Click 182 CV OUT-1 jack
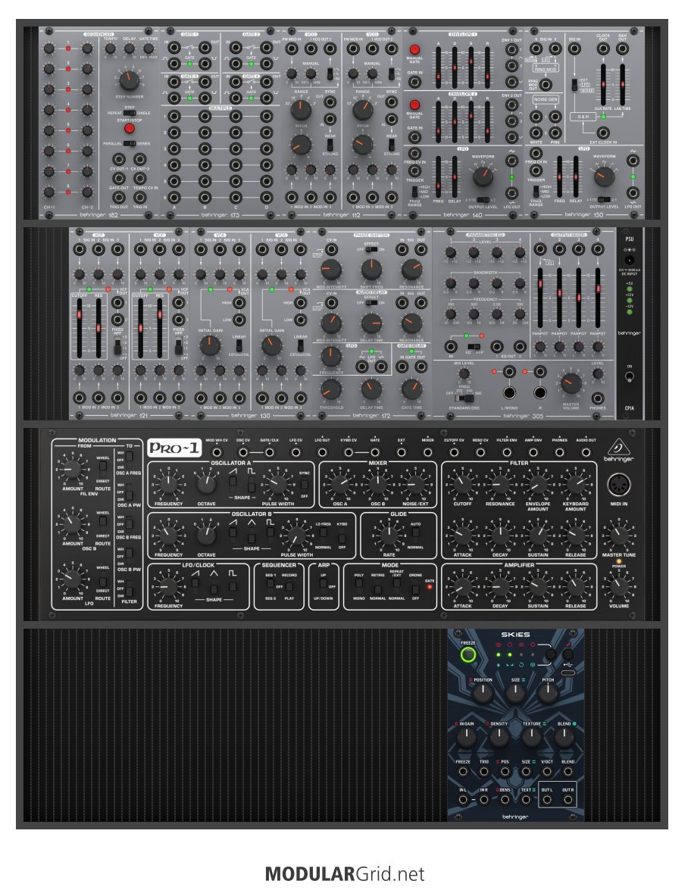The image size is (691, 890). pyautogui.click(x=119, y=160)
